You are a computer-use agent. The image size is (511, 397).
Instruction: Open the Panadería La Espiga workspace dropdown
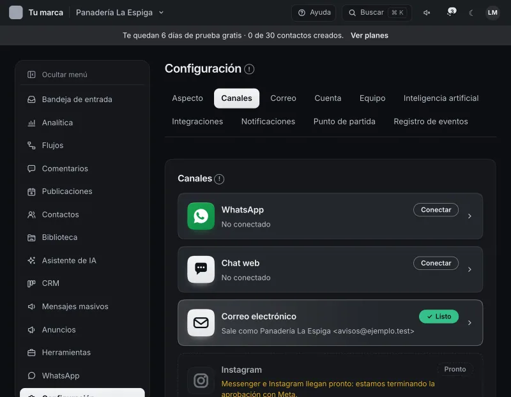[x=119, y=12]
